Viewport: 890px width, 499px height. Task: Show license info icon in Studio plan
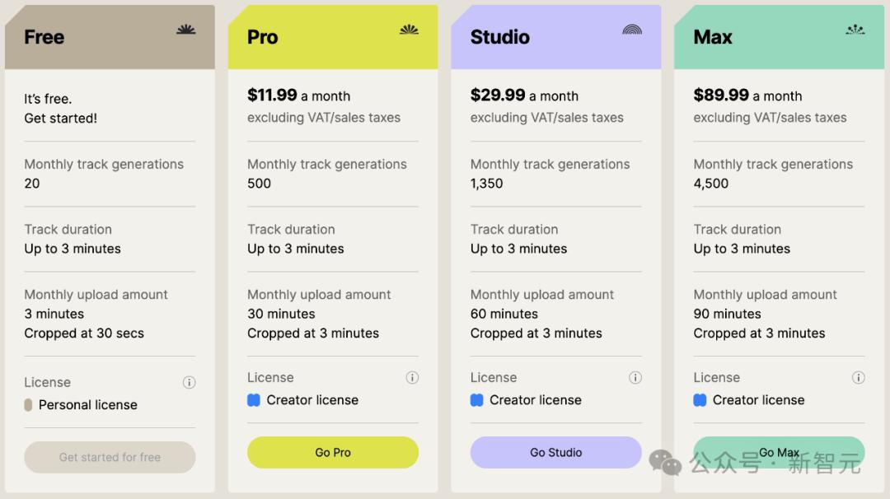point(635,377)
